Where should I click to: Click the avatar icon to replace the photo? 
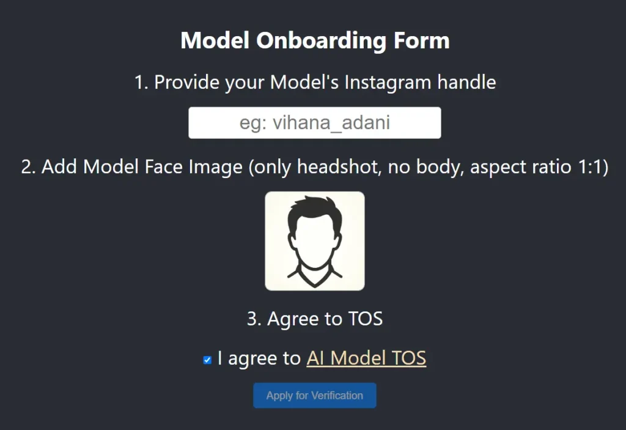click(314, 241)
